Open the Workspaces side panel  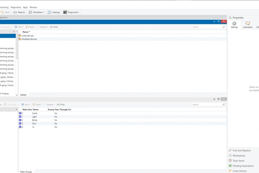coord(237,155)
